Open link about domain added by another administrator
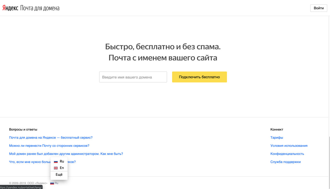Screen dimensions: 330x189 [66, 154]
